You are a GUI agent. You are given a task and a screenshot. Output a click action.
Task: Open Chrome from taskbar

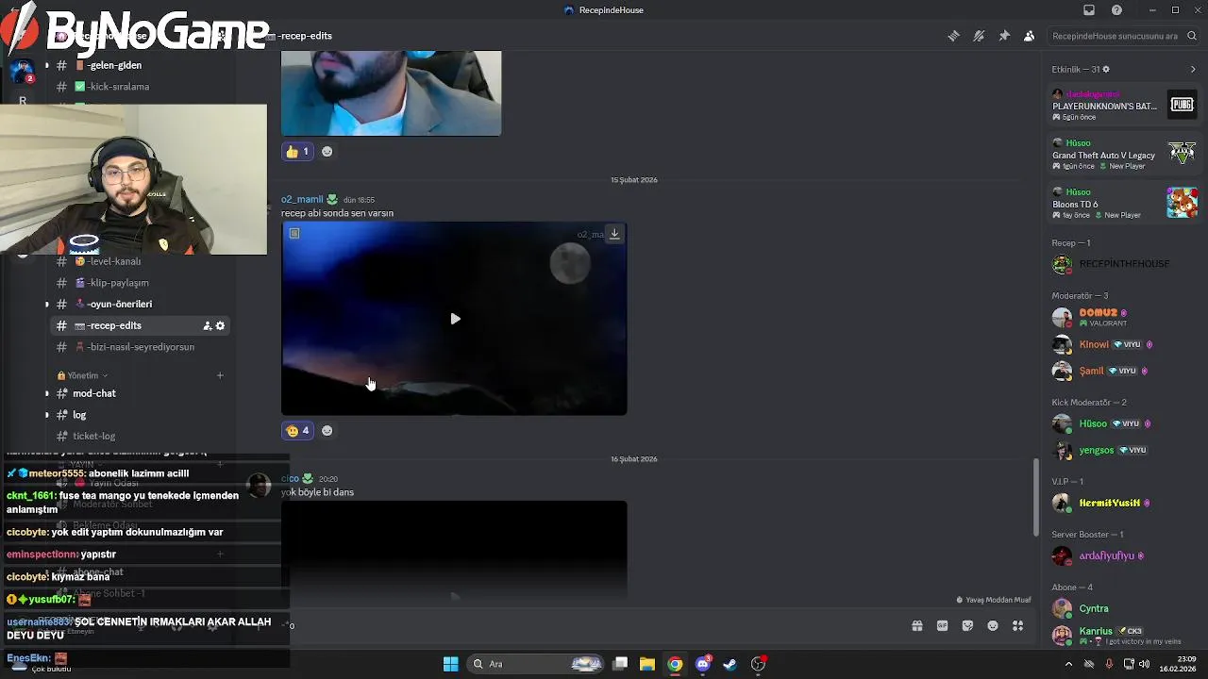pyautogui.click(x=675, y=664)
